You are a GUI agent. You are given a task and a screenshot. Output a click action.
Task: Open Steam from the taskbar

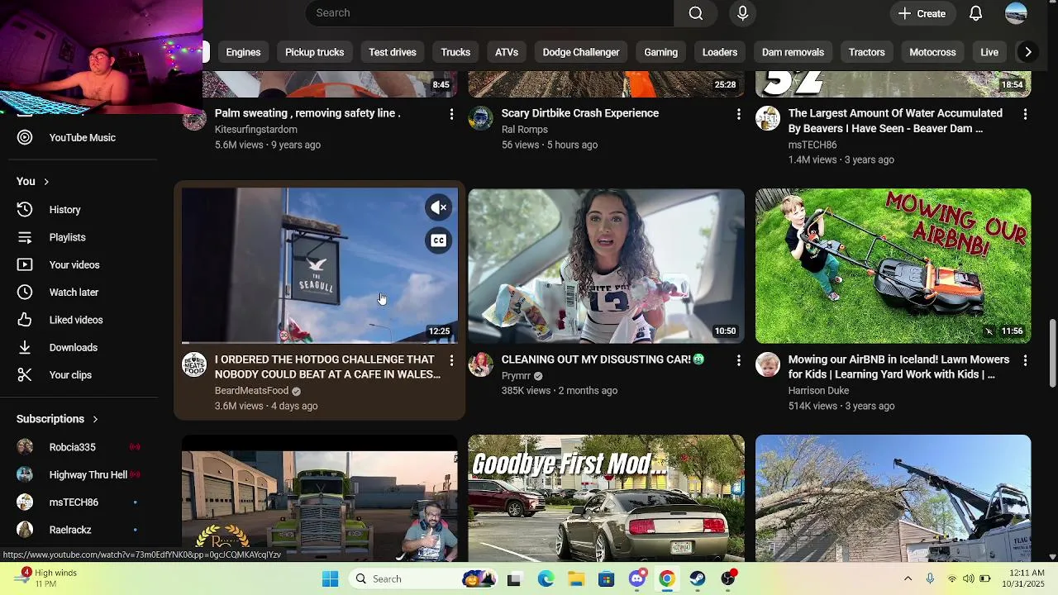click(x=698, y=578)
